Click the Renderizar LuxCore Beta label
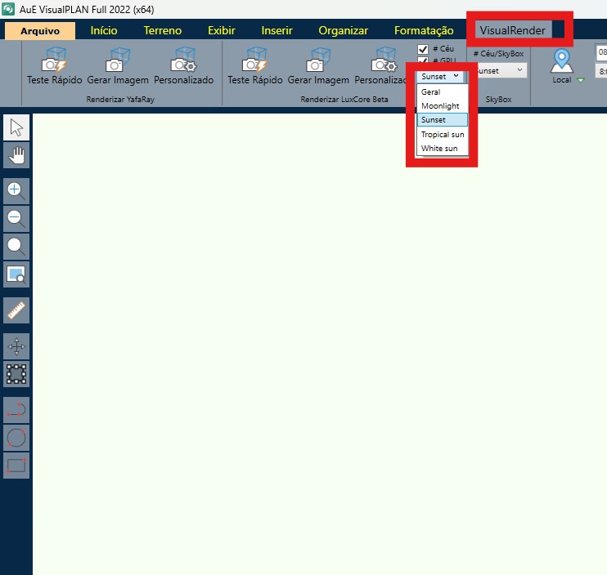This screenshot has width=607, height=575. (x=344, y=100)
